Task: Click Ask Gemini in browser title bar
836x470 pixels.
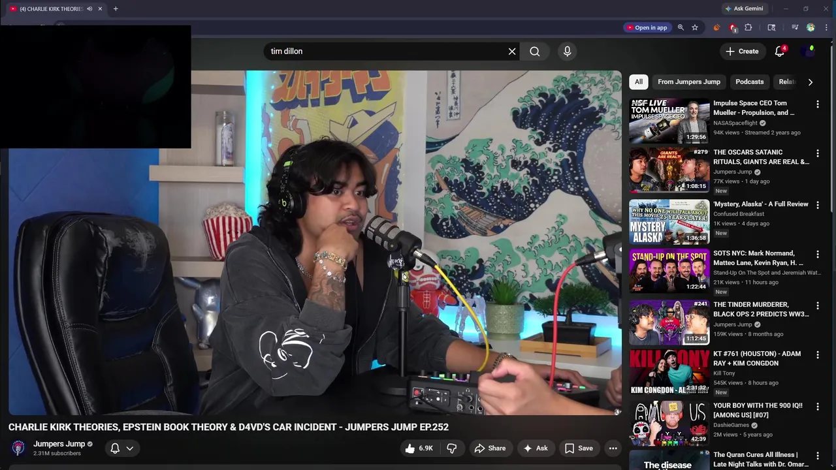Action: tap(743, 8)
